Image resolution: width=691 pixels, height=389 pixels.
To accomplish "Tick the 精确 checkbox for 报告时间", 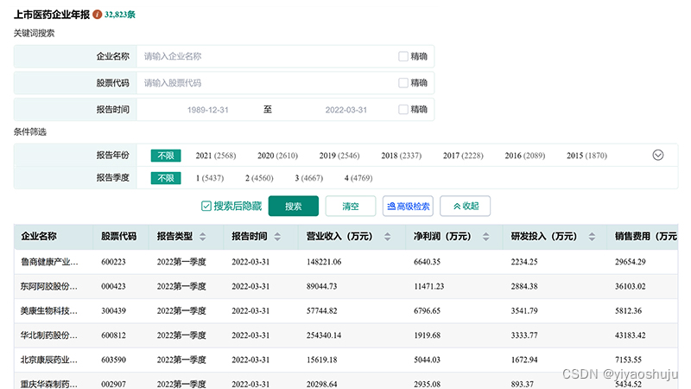I will coord(403,110).
